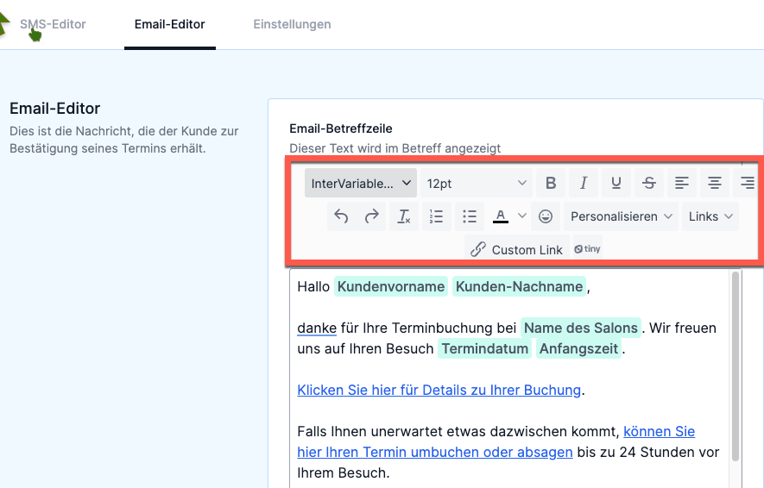The image size is (764, 488).
Task: Apply strikethrough formatting
Action: [648, 183]
